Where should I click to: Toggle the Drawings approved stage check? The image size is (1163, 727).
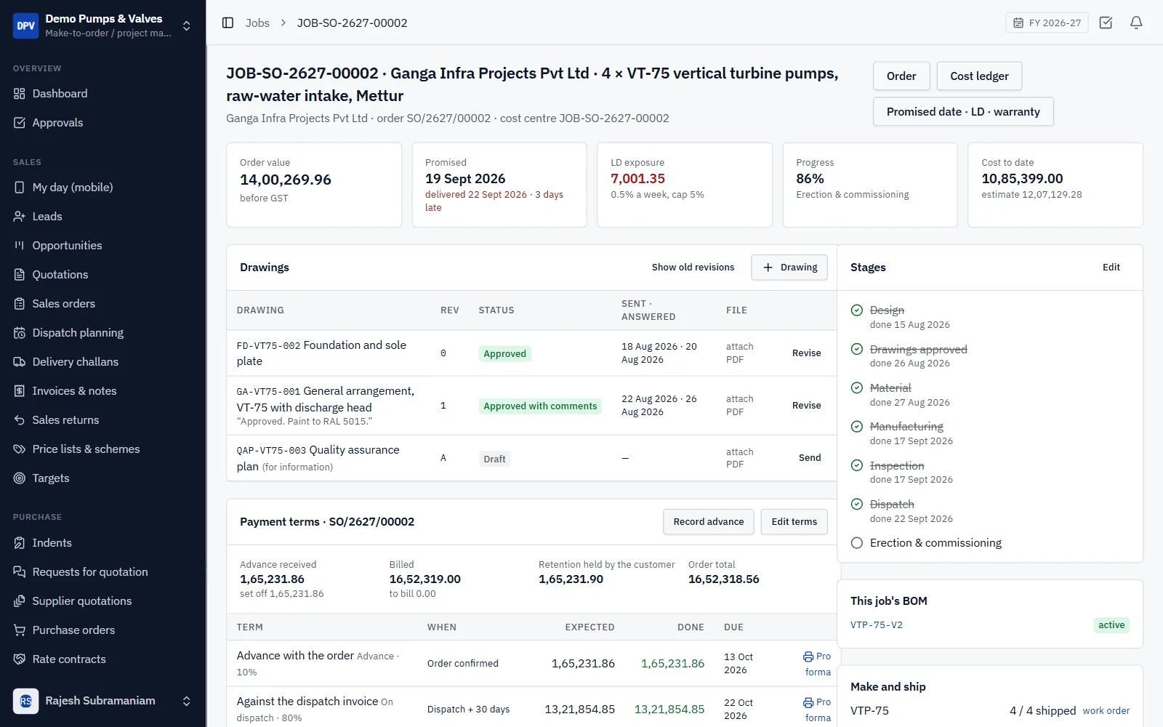[x=857, y=349]
